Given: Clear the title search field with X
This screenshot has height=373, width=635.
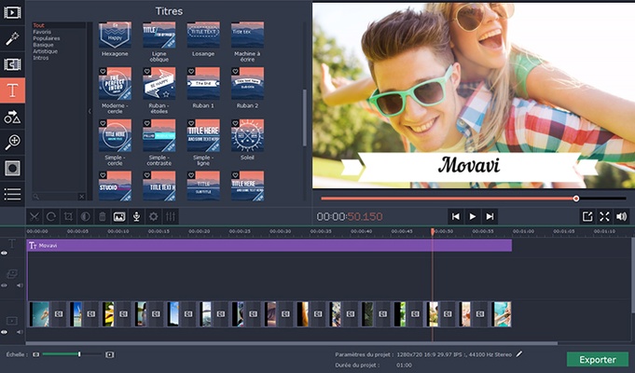Looking at the screenshot, I should (81, 197).
